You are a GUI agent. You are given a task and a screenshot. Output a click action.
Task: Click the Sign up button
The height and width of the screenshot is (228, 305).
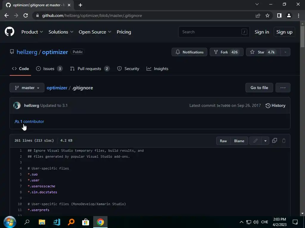[284, 32]
